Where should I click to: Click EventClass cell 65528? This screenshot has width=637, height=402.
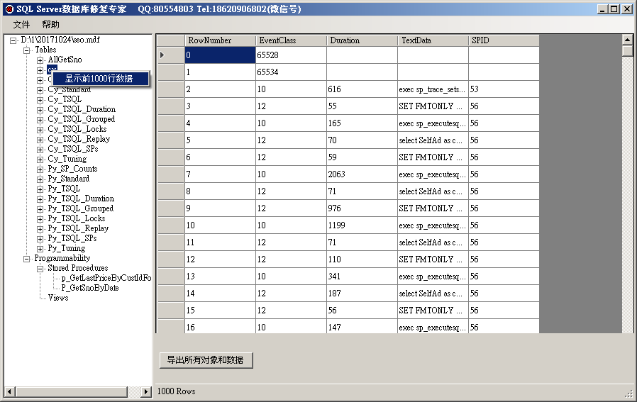coord(292,55)
